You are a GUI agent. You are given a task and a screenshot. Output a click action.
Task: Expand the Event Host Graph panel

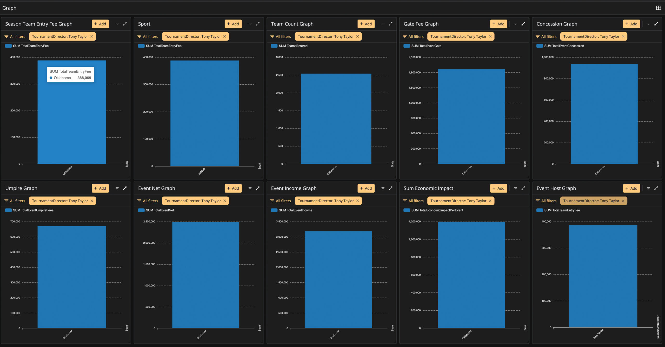tap(656, 188)
